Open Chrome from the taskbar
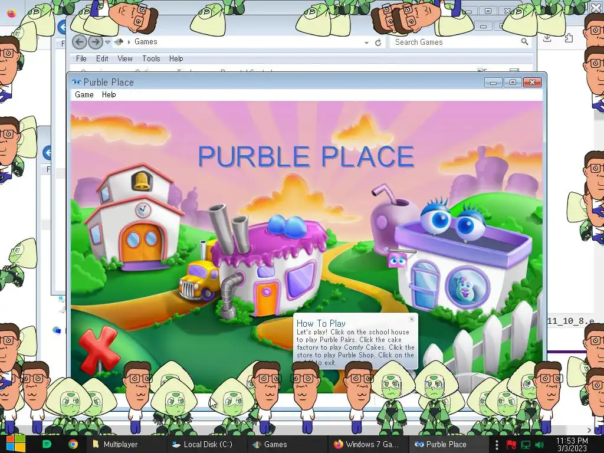The height and width of the screenshot is (453, 604). [73, 444]
